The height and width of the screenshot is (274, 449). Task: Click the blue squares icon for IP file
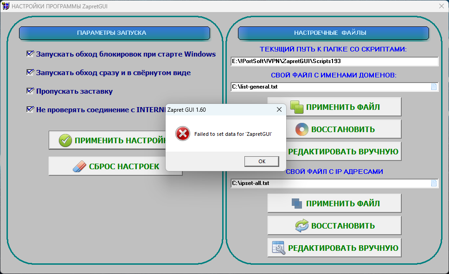[x=297, y=204]
